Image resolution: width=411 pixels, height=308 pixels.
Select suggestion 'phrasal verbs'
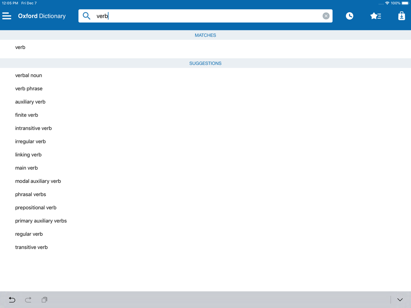[x=205, y=194]
